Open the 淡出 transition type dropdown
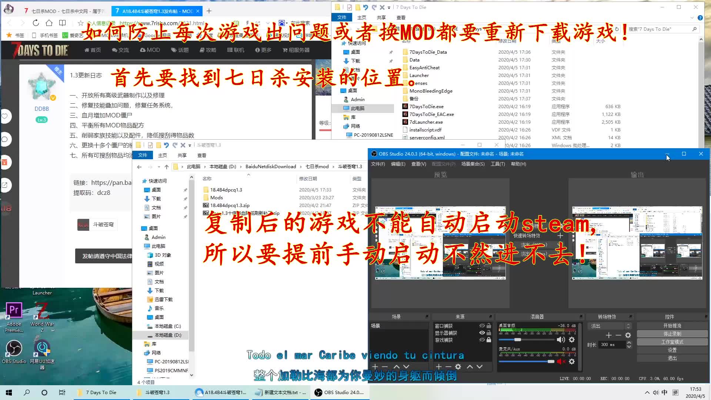 coord(610,326)
